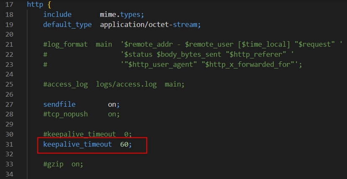Click the #gzip on commented line

pos(63,164)
